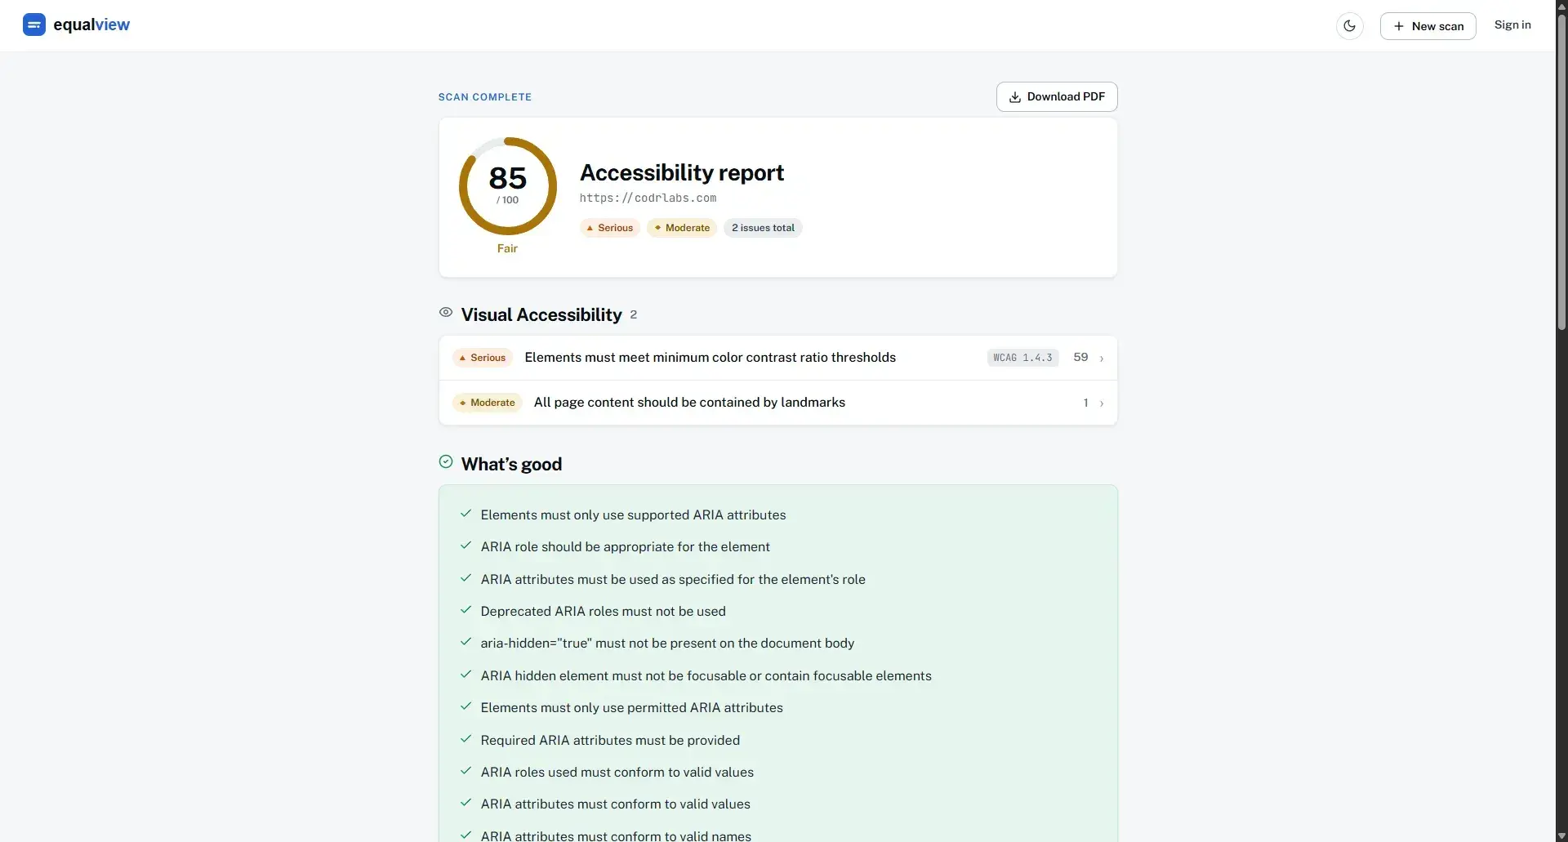The image size is (1568, 842).
Task: Expand chevron next to count 1
Action: (x=1102, y=403)
